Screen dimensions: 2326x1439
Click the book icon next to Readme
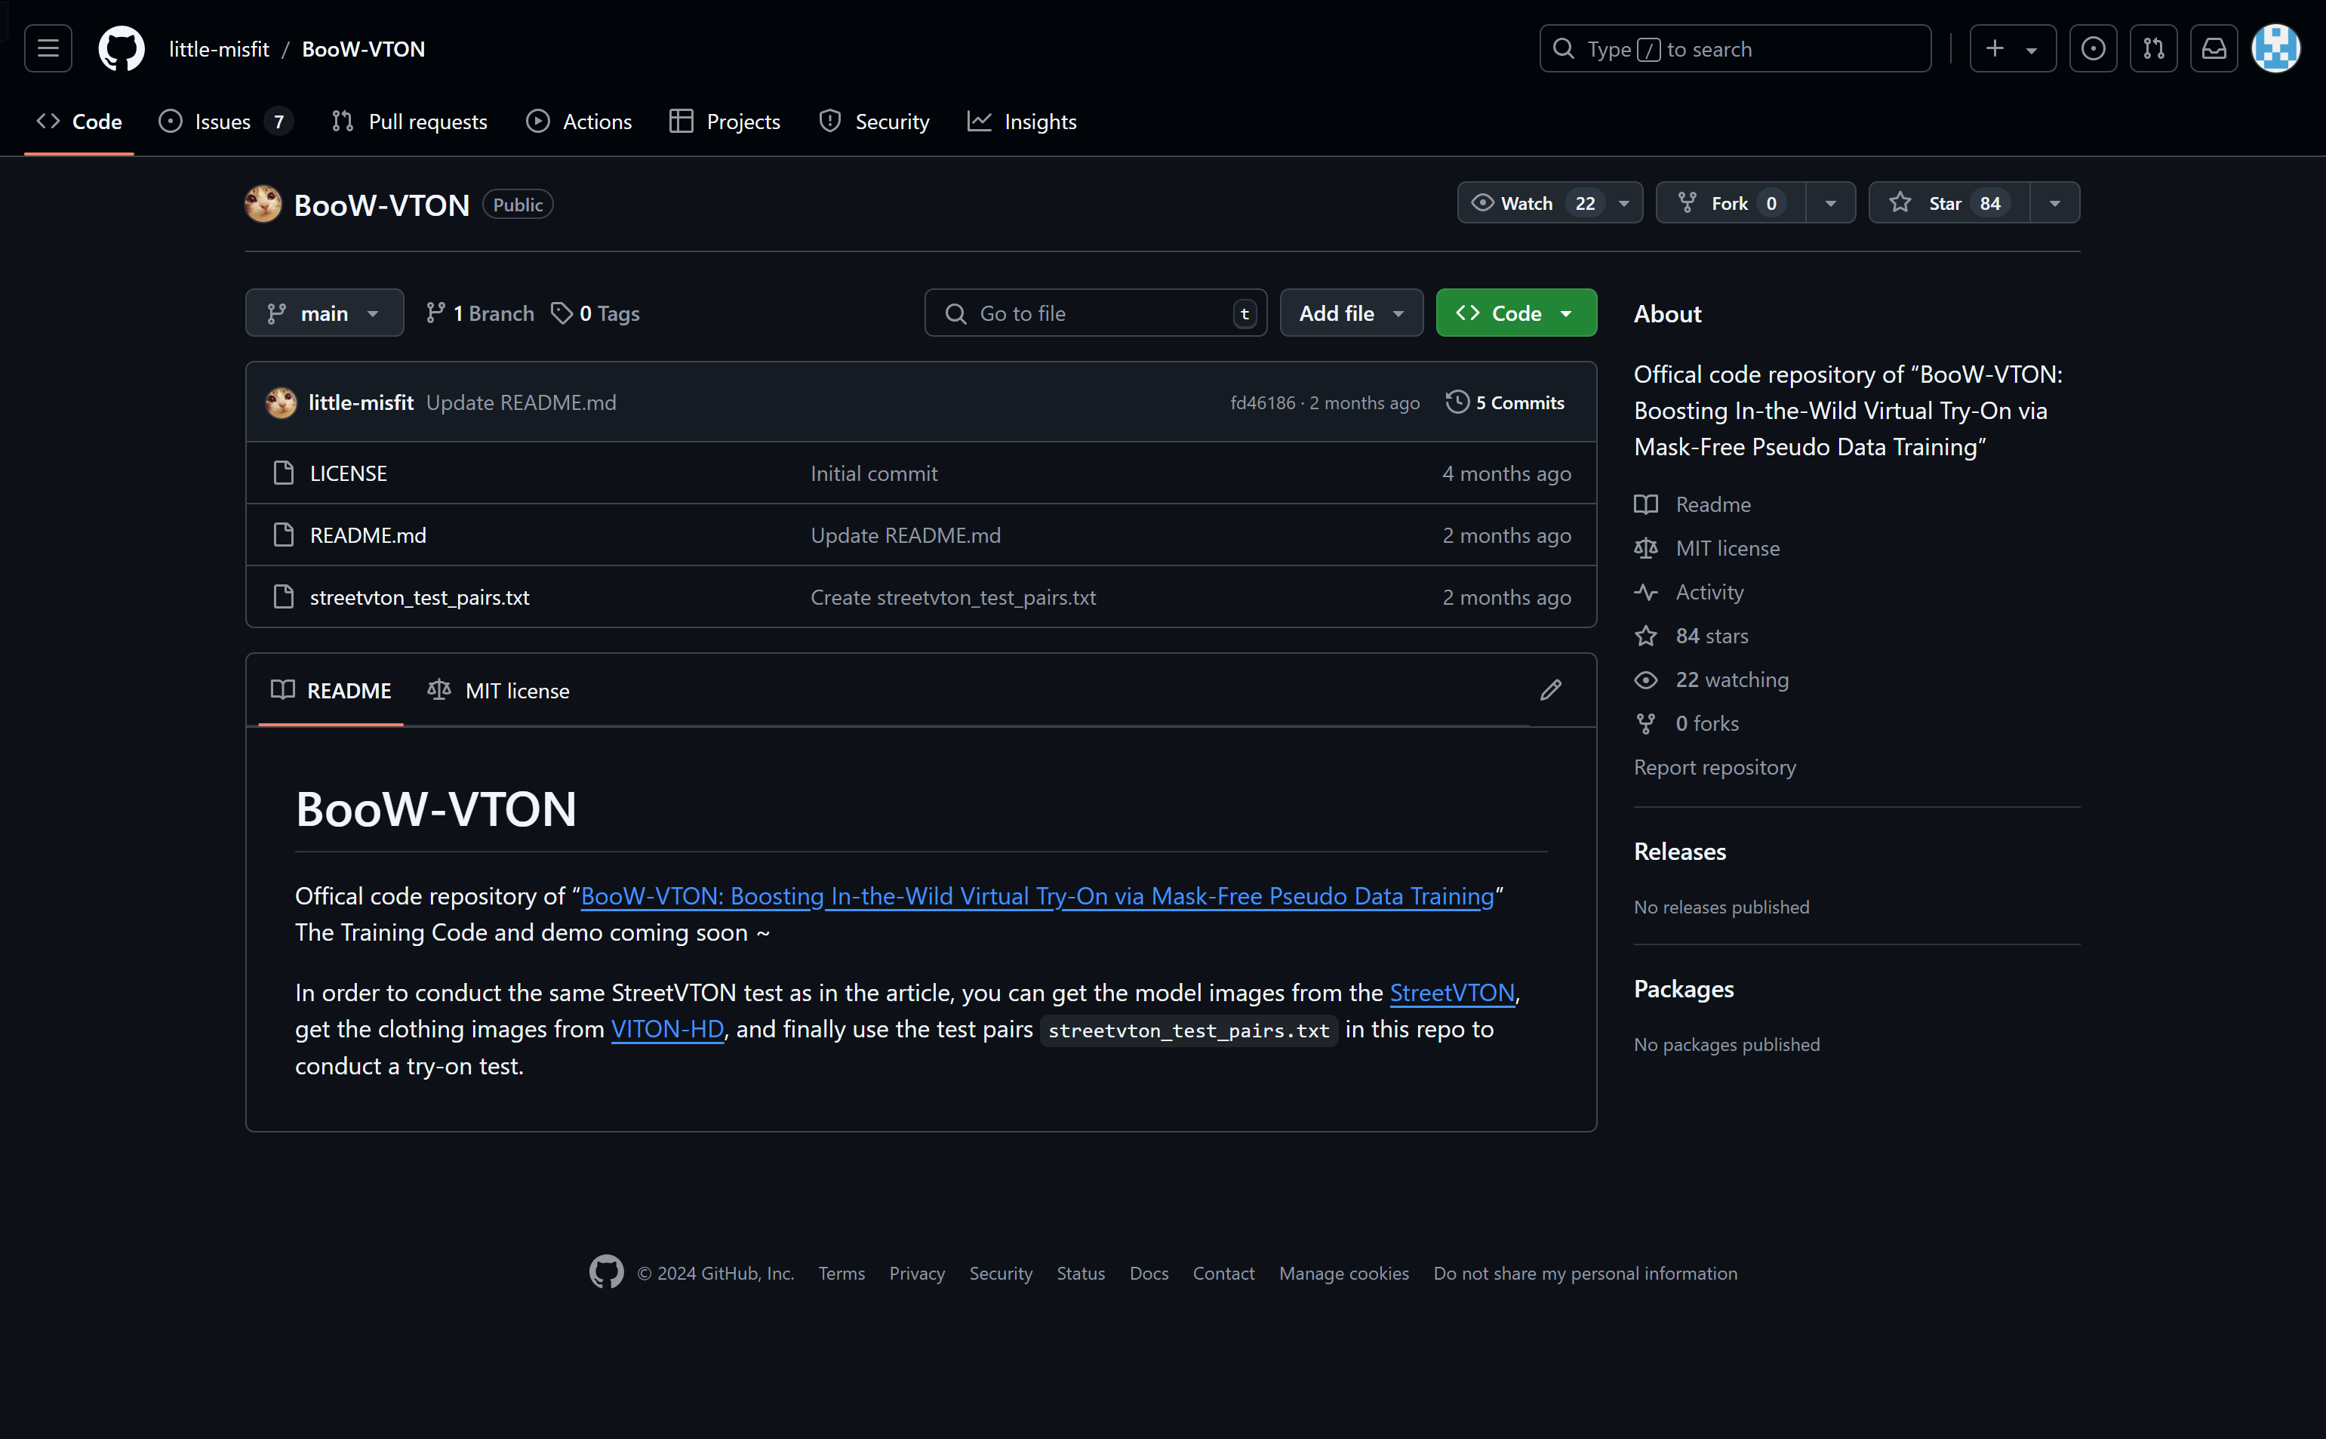(1646, 504)
